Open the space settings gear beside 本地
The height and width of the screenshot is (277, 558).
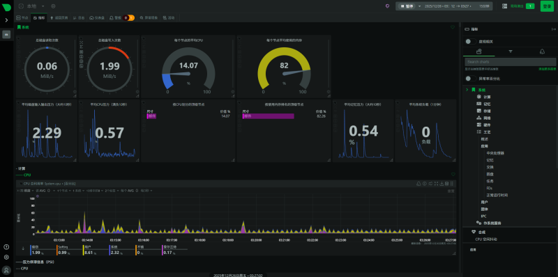53,6
